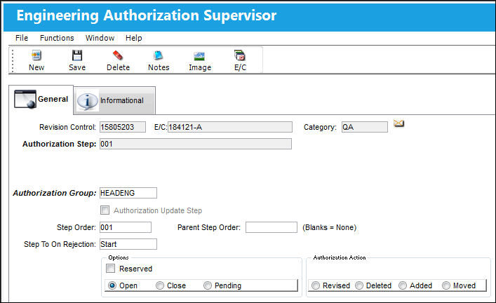Click the Authorization Group field HEADENG
This screenshot has height=303, width=496.
click(128, 193)
